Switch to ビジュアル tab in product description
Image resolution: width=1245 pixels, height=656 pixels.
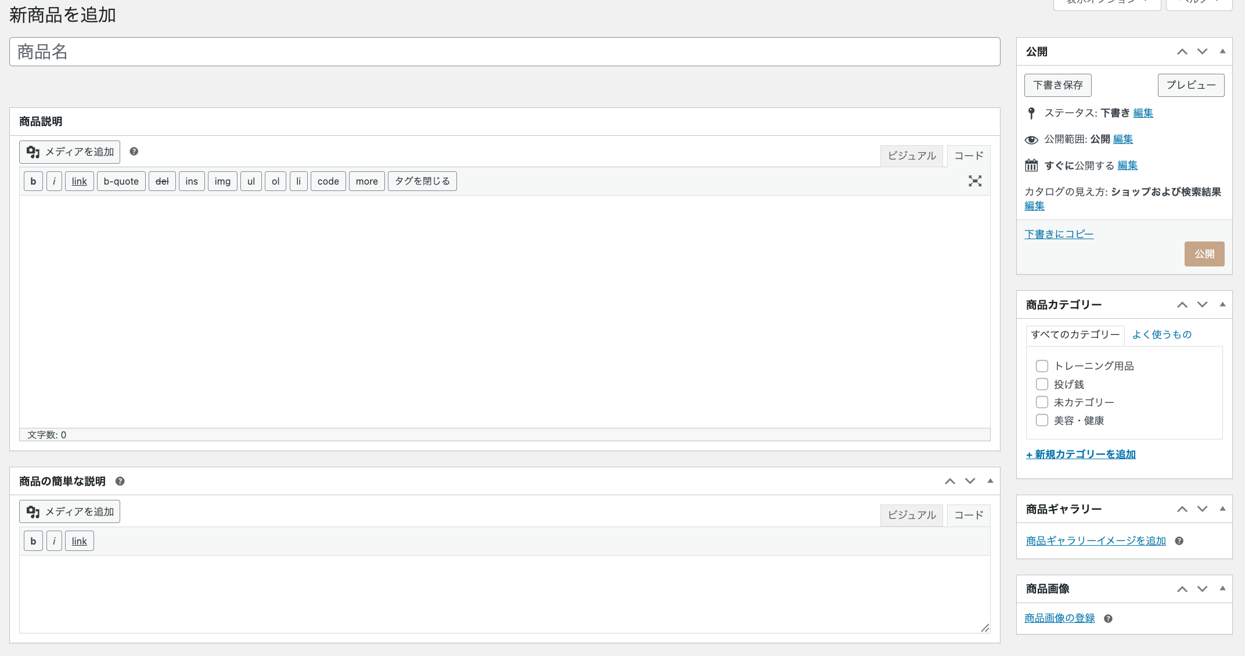point(911,156)
